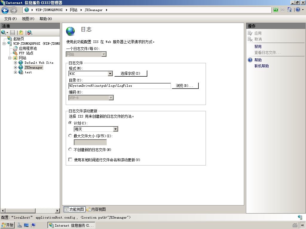Click the scrollbar right arrow in Connections
This screenshot has width=306, height=229.
pyautogui.click(x=57, y=211)
